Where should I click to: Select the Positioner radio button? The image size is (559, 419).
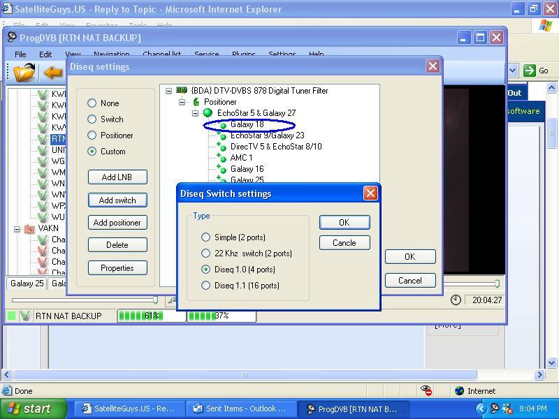pyautogui.click(x=92, y=135)
